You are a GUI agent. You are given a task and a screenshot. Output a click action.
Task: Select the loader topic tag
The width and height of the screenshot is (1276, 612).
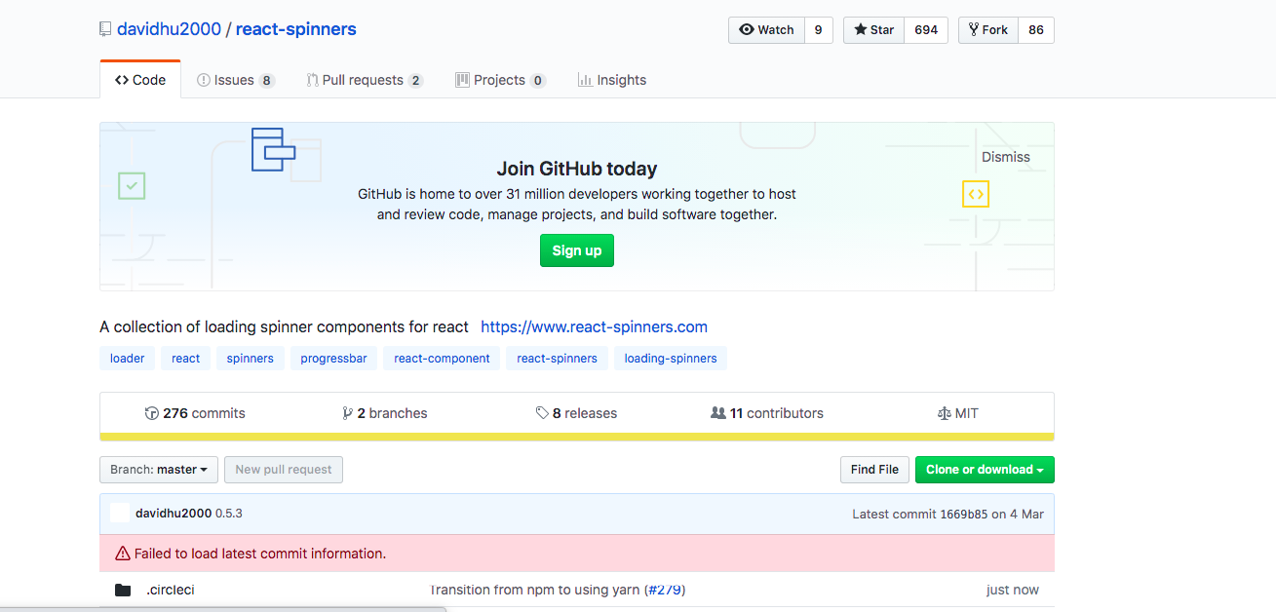coord(127,359)
